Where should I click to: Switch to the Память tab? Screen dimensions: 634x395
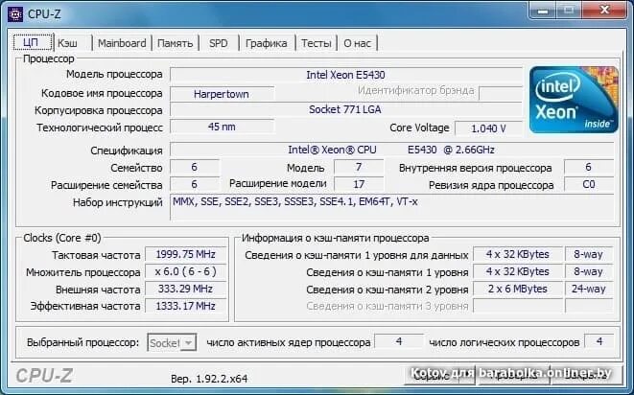click(176, 43)
